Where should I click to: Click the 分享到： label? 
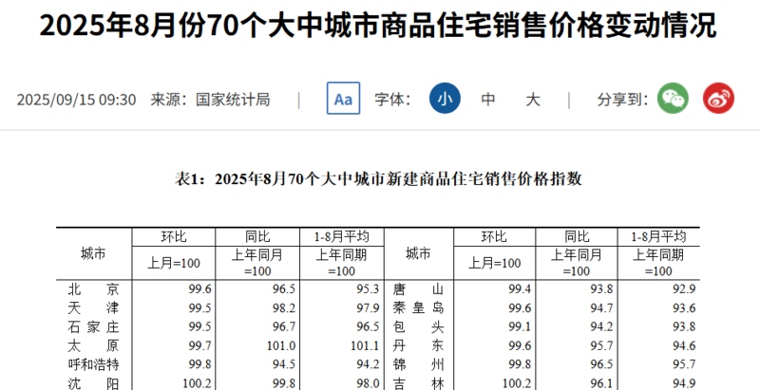pyautogui.click(x=622, y=99)
